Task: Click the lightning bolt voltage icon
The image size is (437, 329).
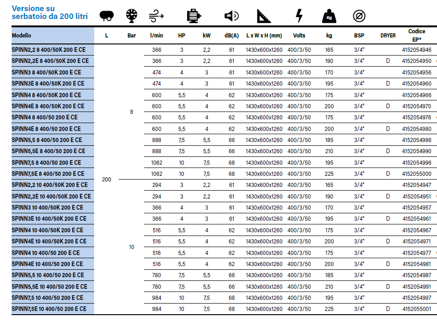Action: (299, 16)
